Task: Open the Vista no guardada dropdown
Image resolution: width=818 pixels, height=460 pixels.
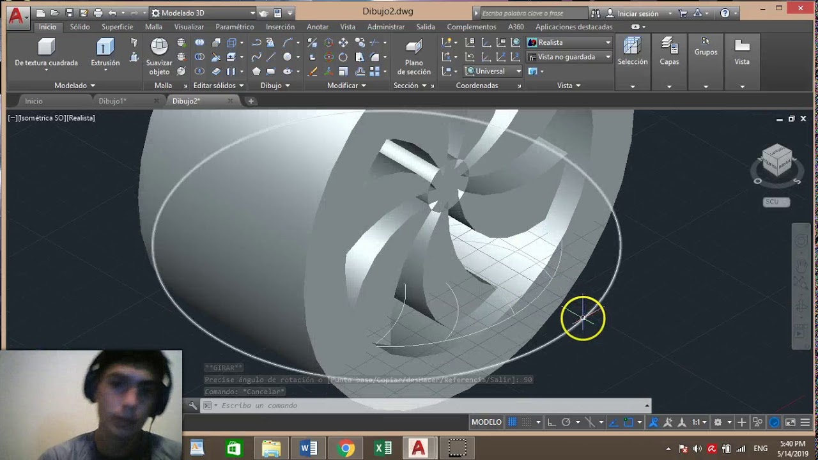Action: (569, 57)
